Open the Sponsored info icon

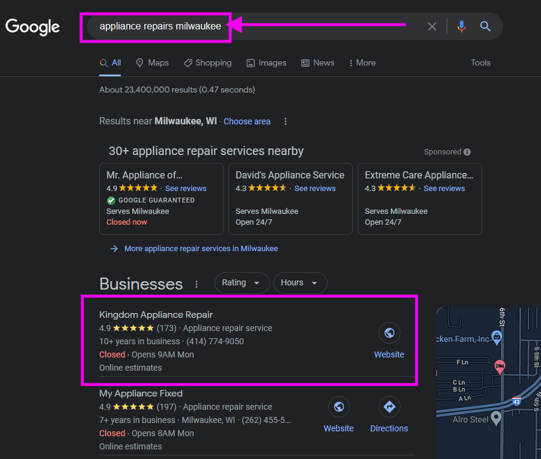(467, 152)
